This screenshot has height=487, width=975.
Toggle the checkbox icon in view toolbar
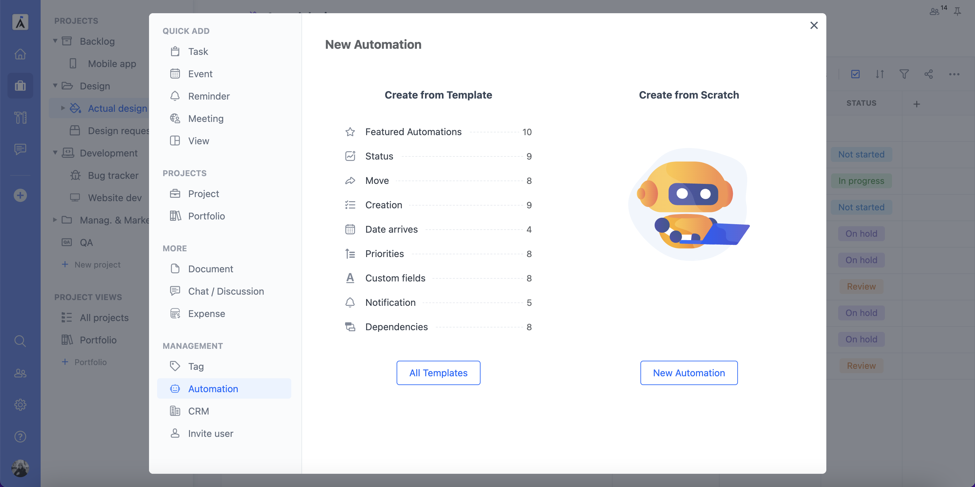(855, 74)
